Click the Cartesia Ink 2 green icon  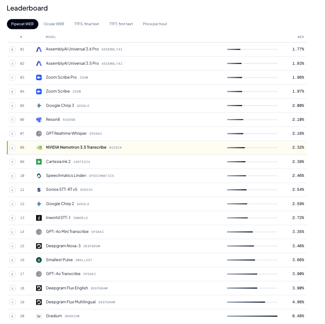[39, 162]
